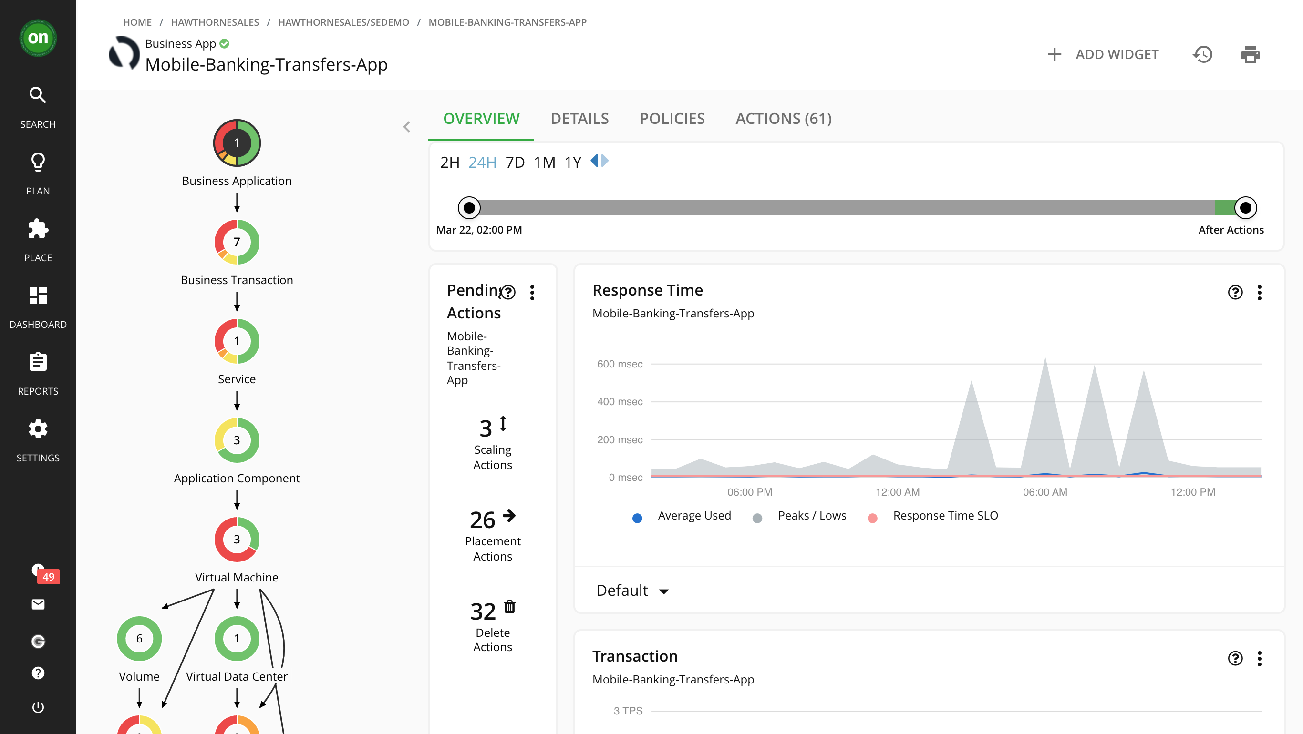Go to Dashboard from sidebar
The height and width of the screenshot is (734, 1303).
tap(38, 296)
